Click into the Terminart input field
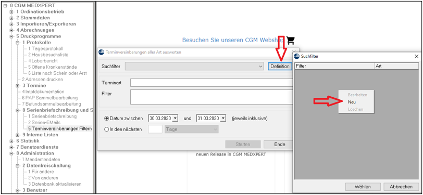The height and width of the screenshot is (195, 423). (211, 83)
